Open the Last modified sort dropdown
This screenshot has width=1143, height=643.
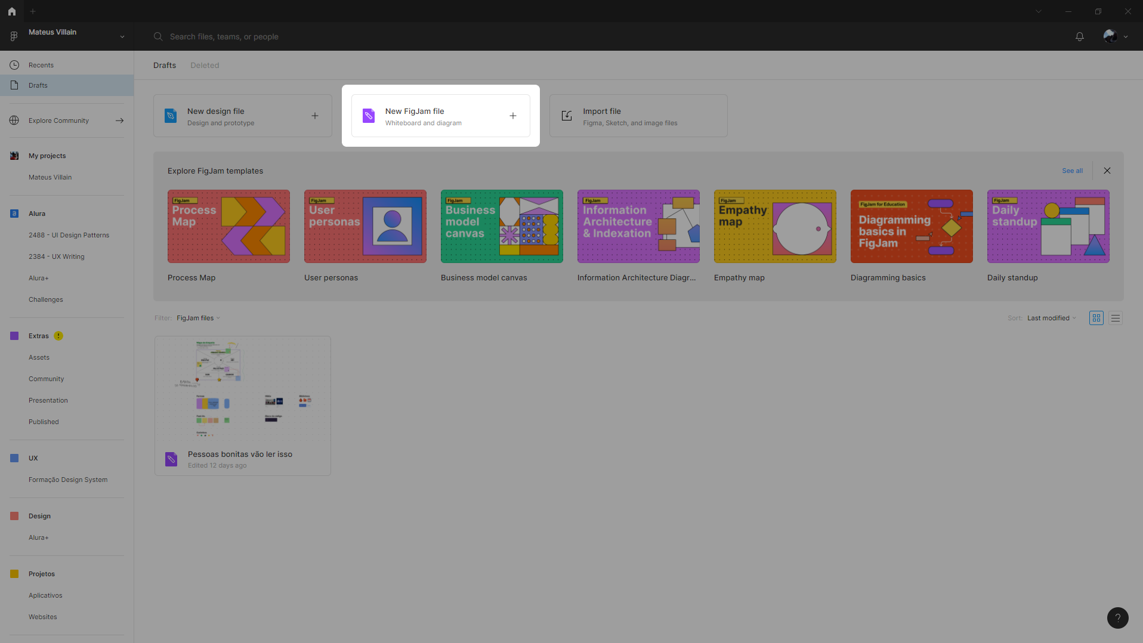(x=1051, y=318)
